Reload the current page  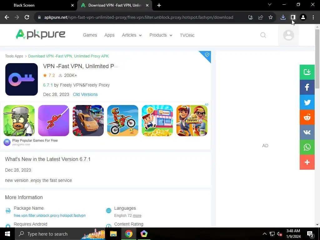pos(27,17)
